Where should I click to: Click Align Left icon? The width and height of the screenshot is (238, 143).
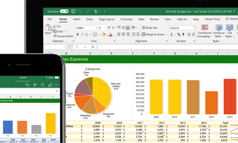(119, 34)
